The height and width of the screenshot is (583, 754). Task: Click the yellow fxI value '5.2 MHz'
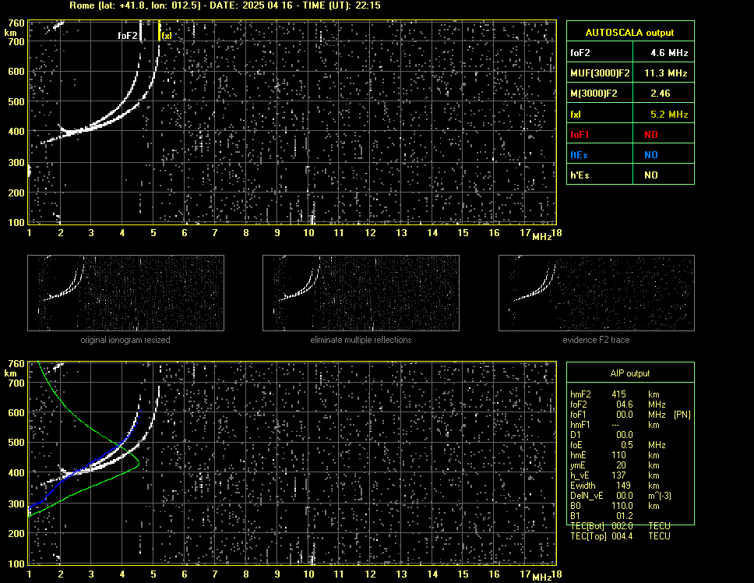669,115
